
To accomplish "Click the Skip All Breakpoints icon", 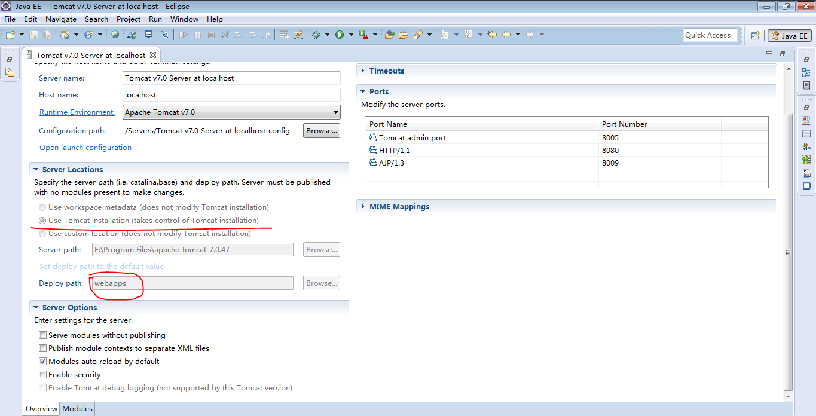I will [x=164, y=35].
